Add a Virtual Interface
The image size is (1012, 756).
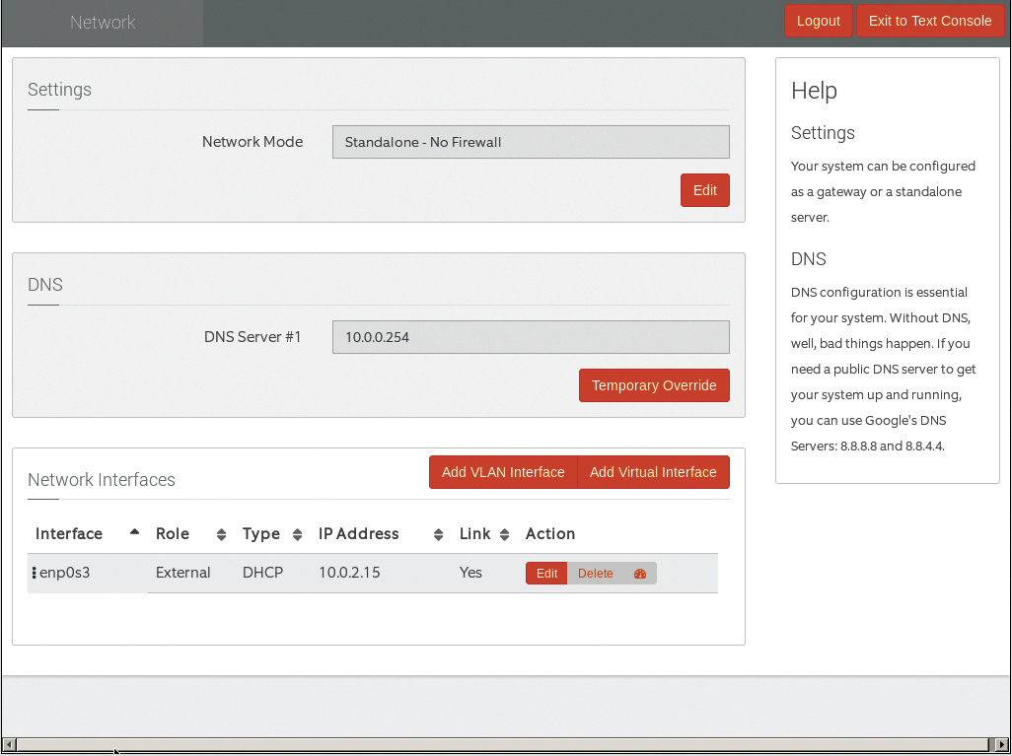[x=653, y=472]
